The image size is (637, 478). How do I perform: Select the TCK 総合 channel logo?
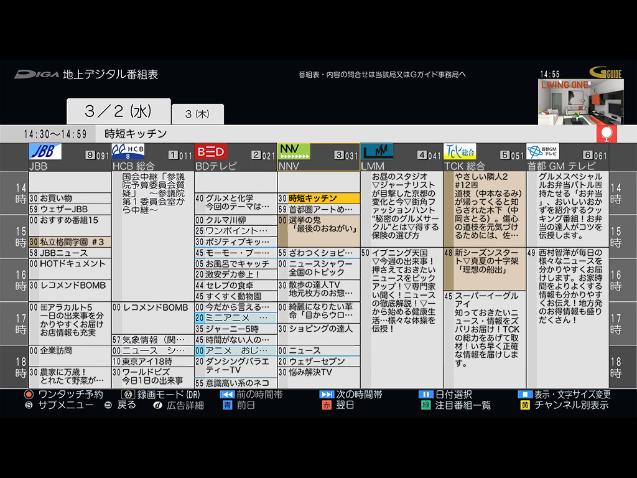[460, 152]
